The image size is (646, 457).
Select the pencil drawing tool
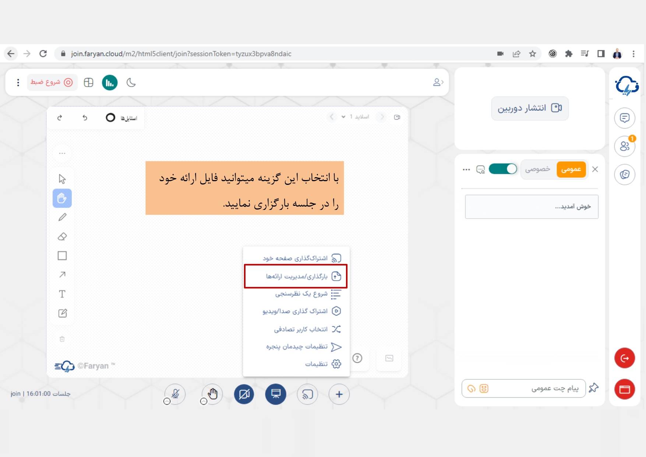(62, 217)
